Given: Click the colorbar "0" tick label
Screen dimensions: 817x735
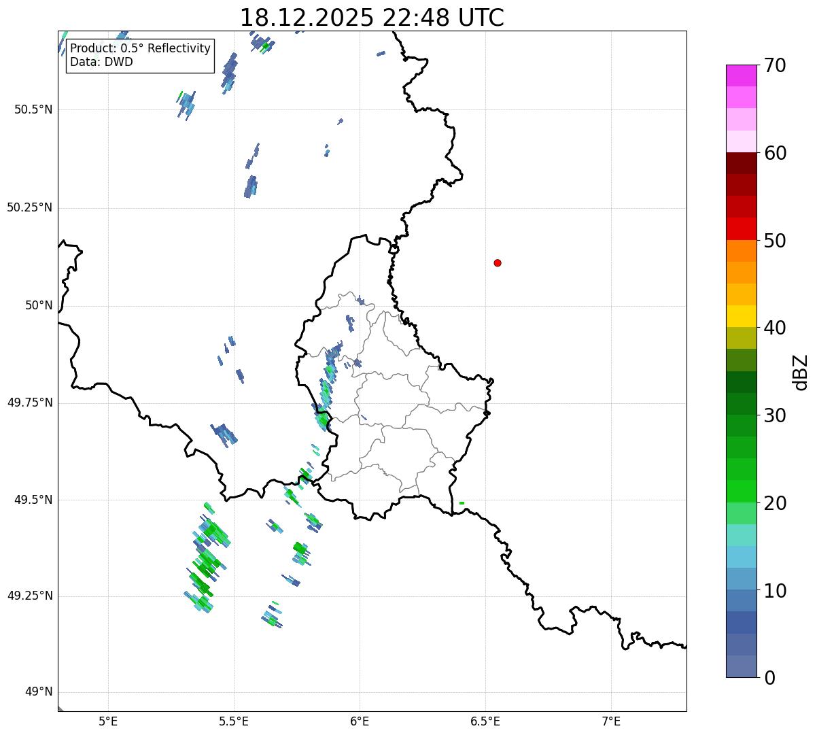Looking at the screenshot, I should pos(769,678).
